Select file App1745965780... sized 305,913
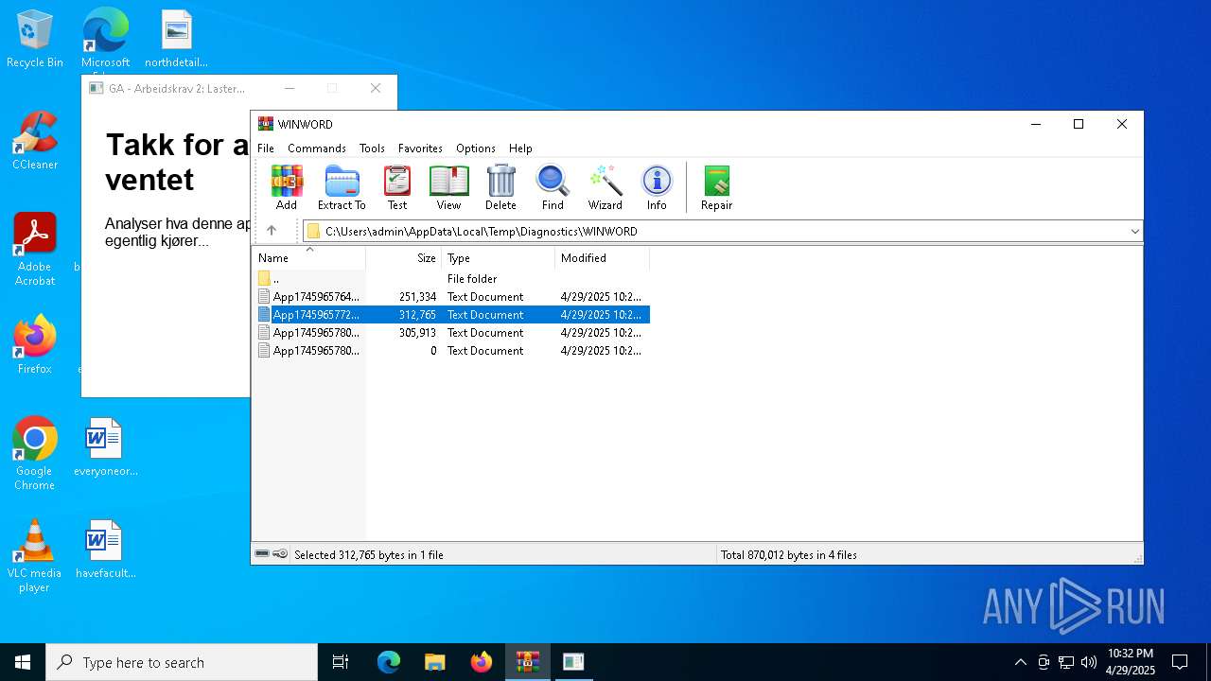This screenshot has width=1211, height=681. click(452, 333)
